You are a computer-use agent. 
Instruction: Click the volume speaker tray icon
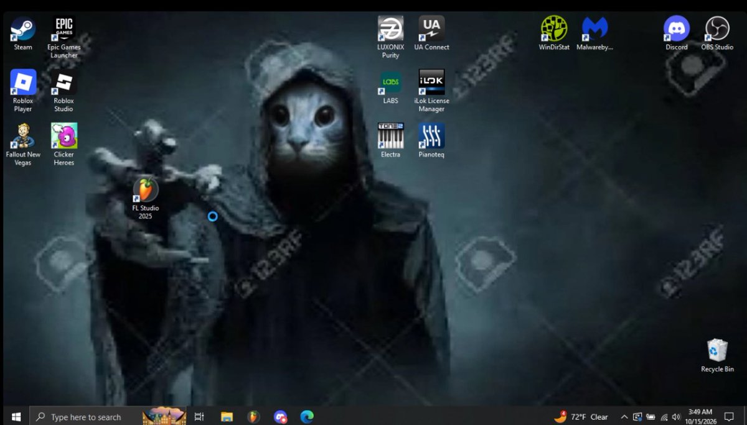click(x=676, y=417)
